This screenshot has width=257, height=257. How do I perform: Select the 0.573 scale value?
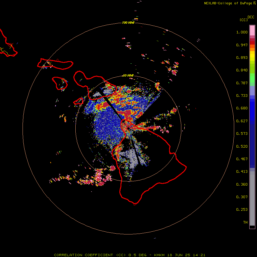pyautogui.click(x=242, y=134)
